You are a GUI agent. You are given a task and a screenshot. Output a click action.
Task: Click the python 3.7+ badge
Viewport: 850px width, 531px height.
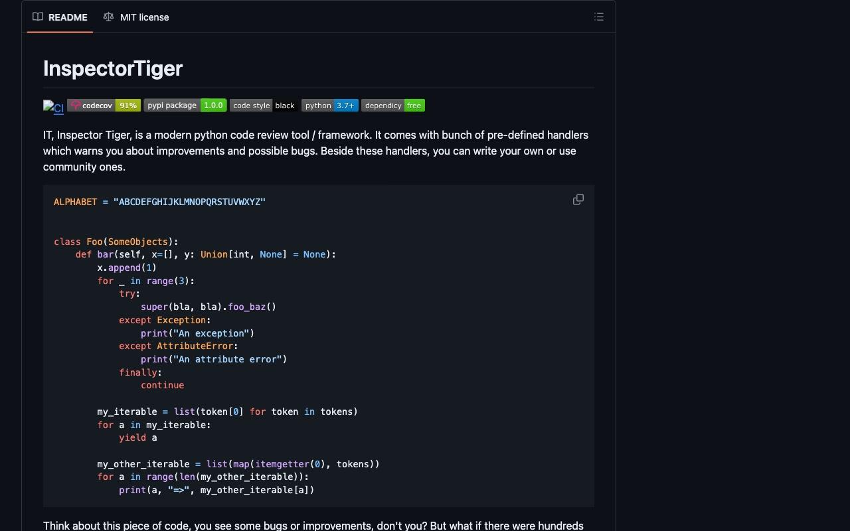tap(330, 106)
